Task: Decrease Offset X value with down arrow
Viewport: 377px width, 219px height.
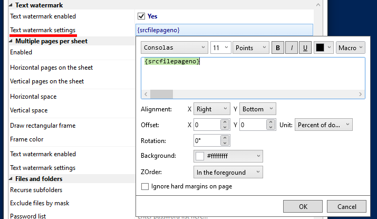Action: (x=225, y=127)
